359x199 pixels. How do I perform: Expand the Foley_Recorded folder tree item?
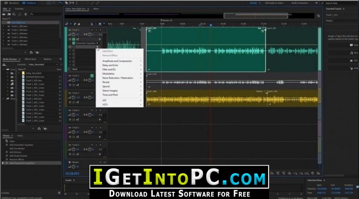click(19, 73)
